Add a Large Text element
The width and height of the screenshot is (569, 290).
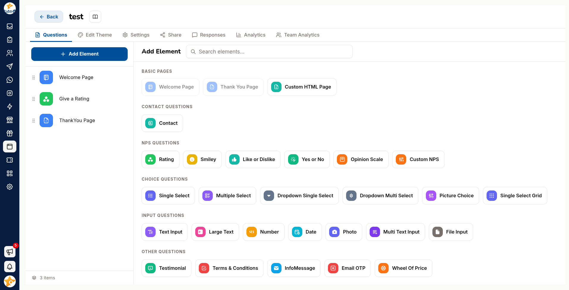[x=215, y=232]
